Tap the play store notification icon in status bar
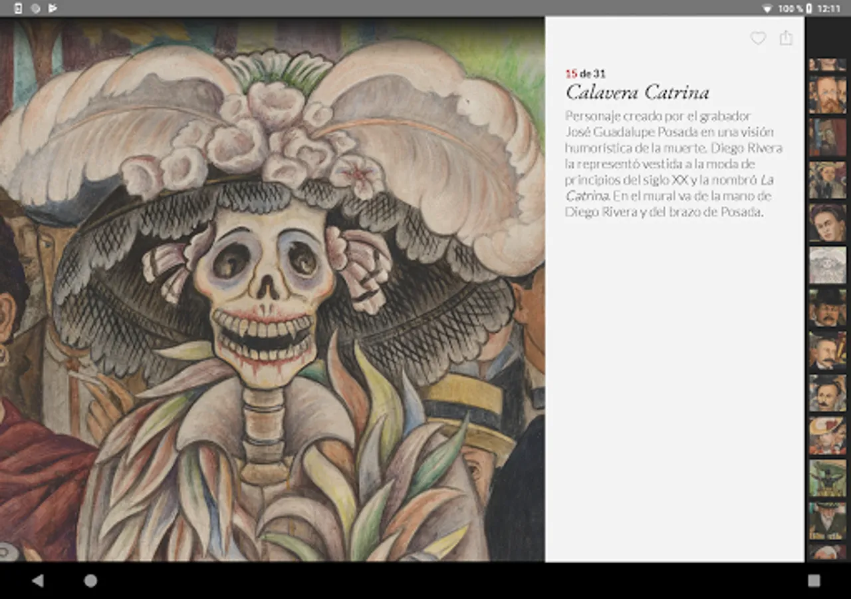This screenshot has height=599, width=851. point(53,9)
